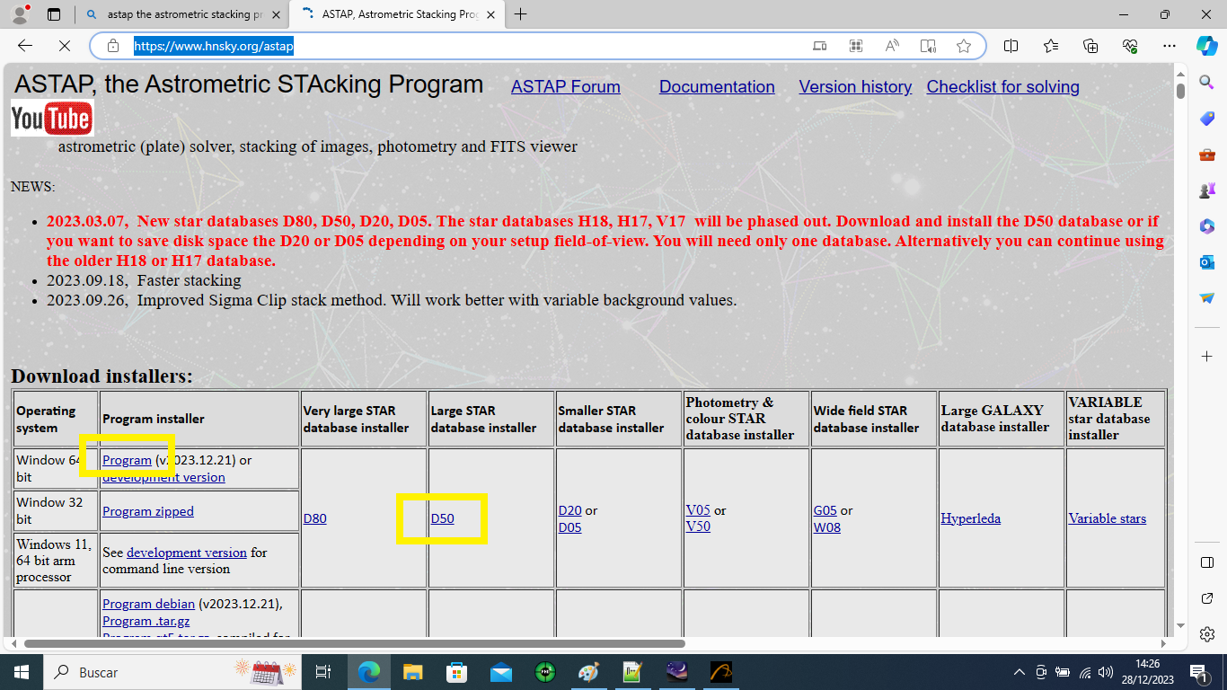Open the browser profile avatar
1227x690 pixels.
[x=21, y=14]
